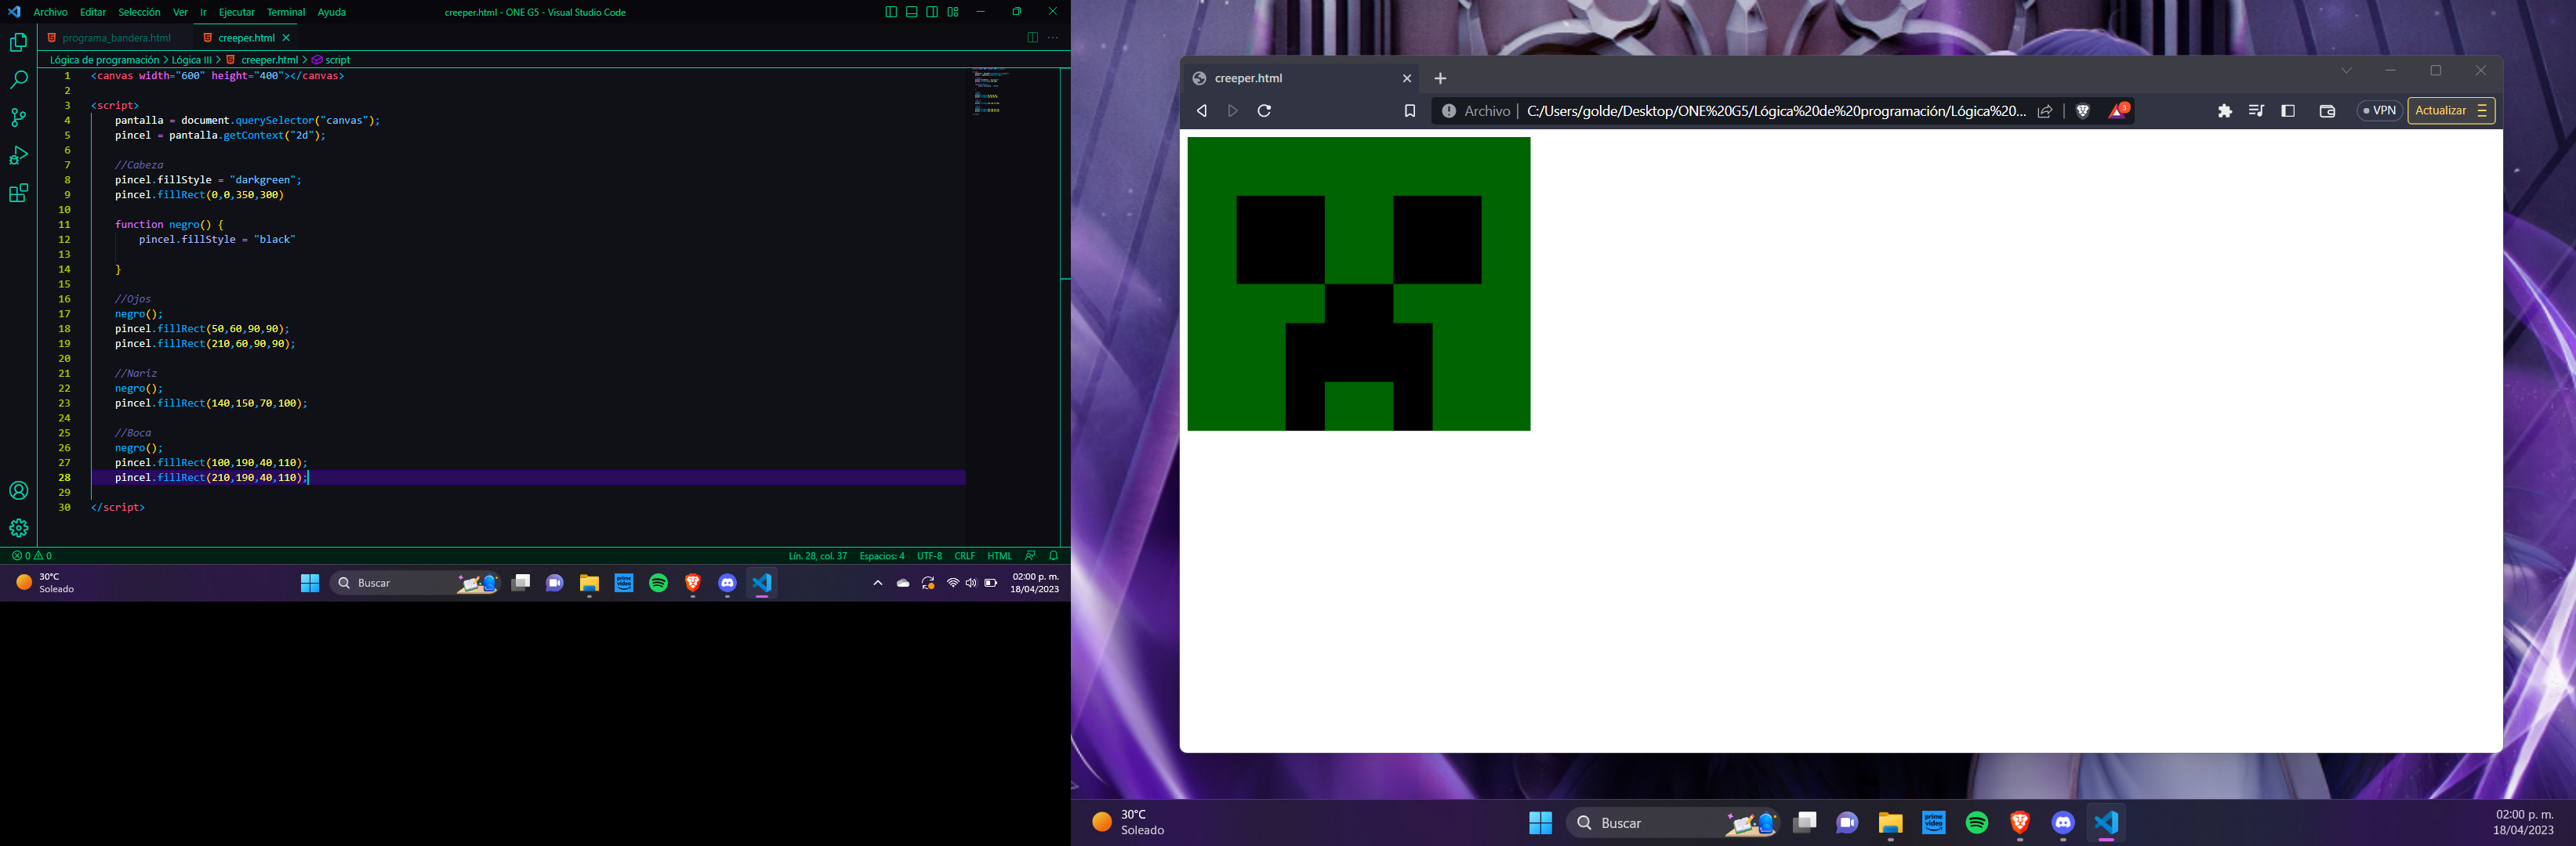Image resolution: width=2576 pixels, height=846 pixels.
Task: Toggle primary side bar layout icon in VS Code
Action: [x=890, y=12]
